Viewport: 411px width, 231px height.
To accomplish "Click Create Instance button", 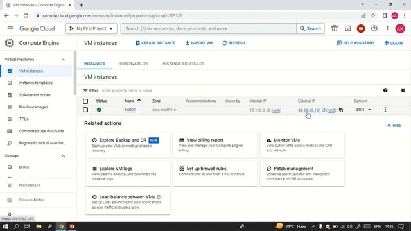I will (155, 43).
